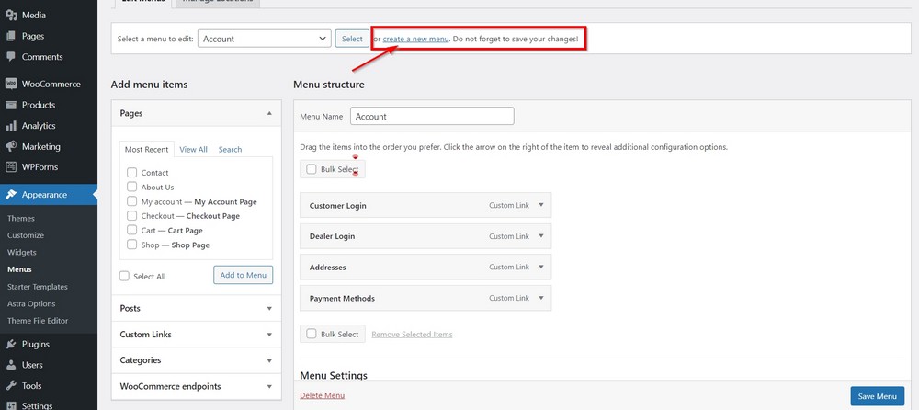Select the Dealer Login menu item bar

[425, 236]
